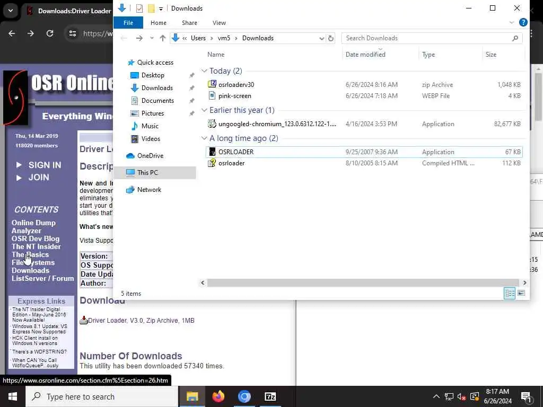Open Videos folder in navigation pane
Image resolution: width=543 pixels, height=407 pixels.
[x=150, y=139]
